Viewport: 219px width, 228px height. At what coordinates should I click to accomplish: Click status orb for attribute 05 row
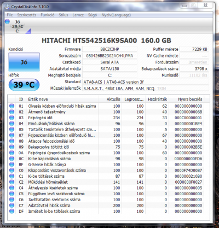pyautogui.click(x=11, y=129)
